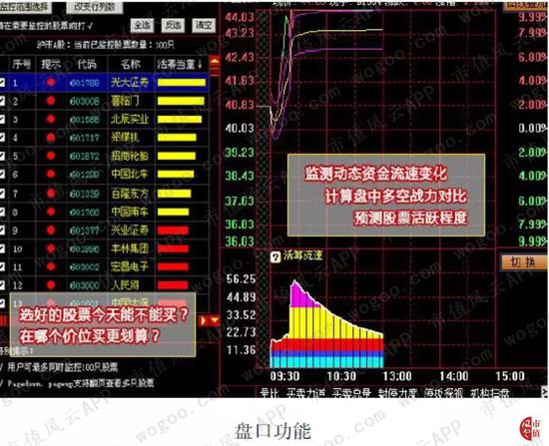This screenshot has width=549, height=446.
Task: Select stock name 丰林集团
Action: click(130, 248)
